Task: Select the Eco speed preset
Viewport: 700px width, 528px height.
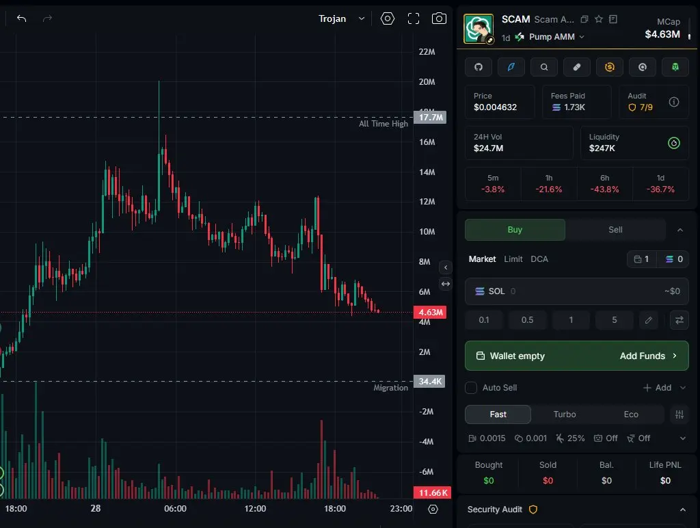Action: pyautogui.click(x=631, y=414)
